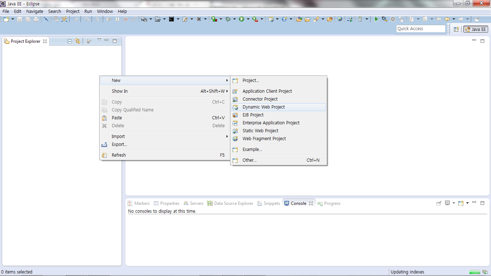Click the Collapse All icon in Project Explorer

(70, 41)
